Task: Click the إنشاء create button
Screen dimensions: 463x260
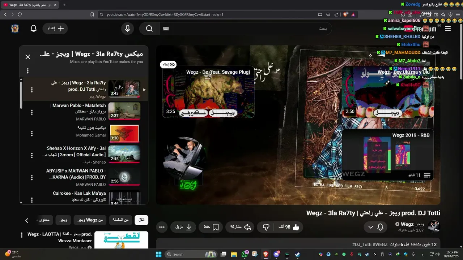Action: [56, 29]
